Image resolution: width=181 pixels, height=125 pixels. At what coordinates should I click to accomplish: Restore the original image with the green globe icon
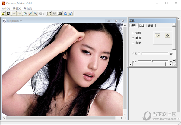pyautogui.click(x=25, y=14)
